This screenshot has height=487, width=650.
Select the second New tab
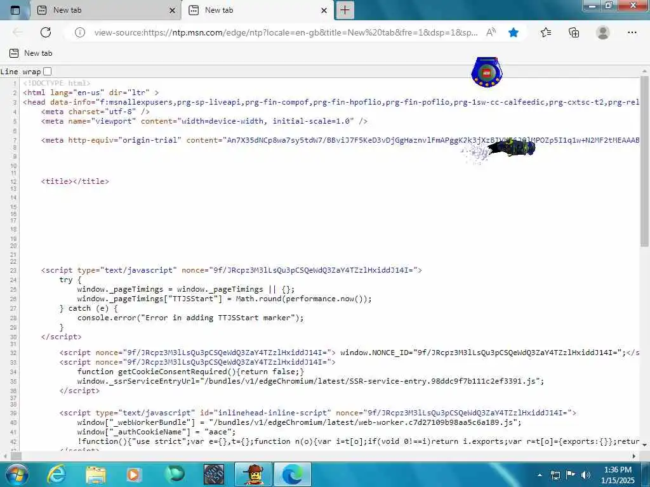click(257, 10)
